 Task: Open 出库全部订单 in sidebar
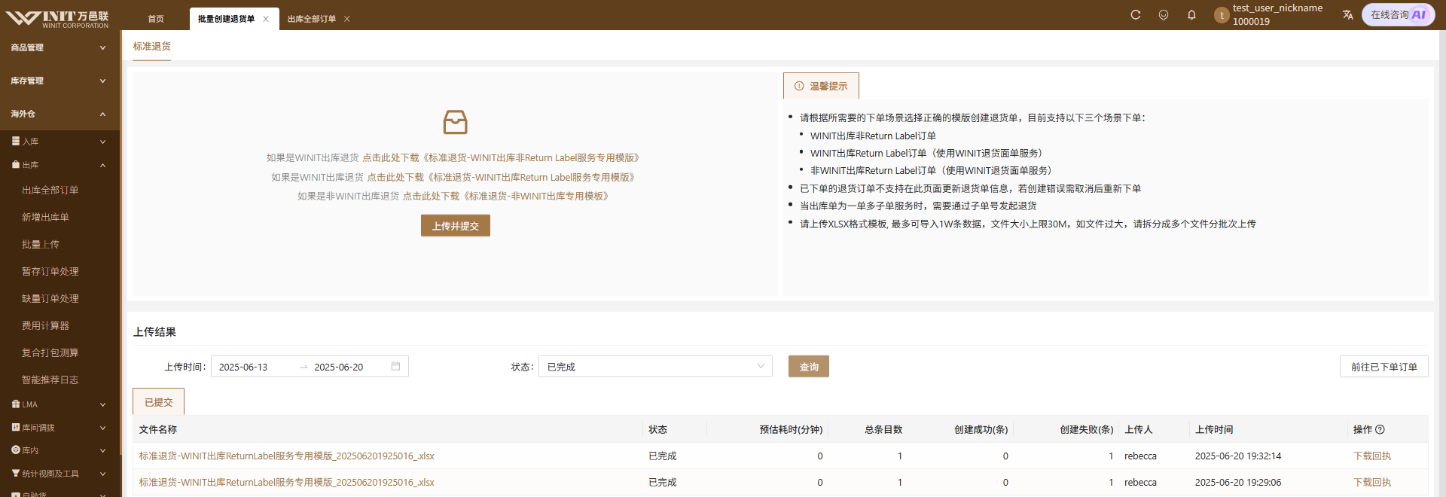pyautogui.click(x=50, y=191)
